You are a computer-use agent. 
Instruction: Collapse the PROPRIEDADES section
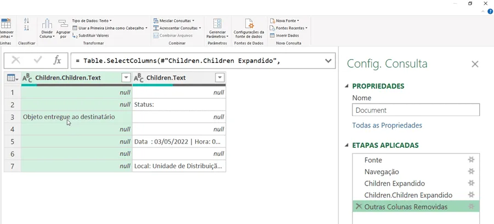pyautogui.click(x=347, y=86)
